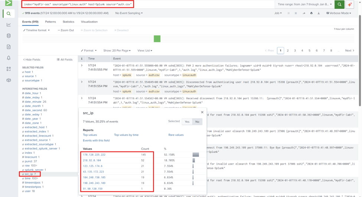Click the green timeline bar
Screen dimensions: 362x197
tap(157, 39)
